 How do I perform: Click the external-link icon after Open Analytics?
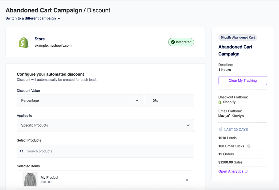pyautogui.click(x=246, y=171)
